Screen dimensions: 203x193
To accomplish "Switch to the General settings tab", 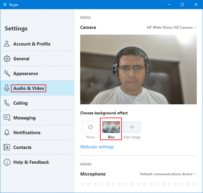I will [x=21, y=59].
